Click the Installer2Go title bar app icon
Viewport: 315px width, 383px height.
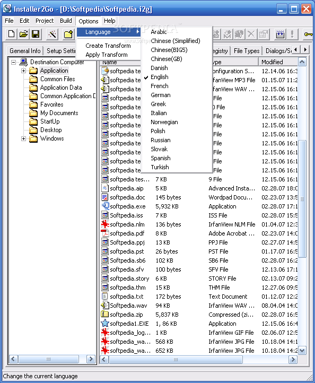pyautogui.click(x=7, y=8)
